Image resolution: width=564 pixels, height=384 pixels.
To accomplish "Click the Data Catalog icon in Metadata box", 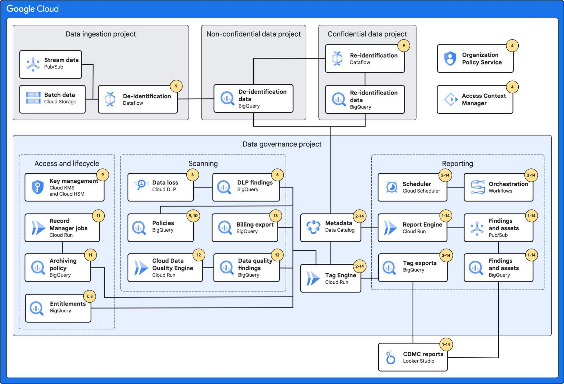I will coord(314,227).
